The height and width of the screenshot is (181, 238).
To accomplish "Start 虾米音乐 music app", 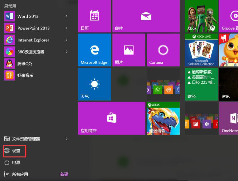I will click(25, 75).
